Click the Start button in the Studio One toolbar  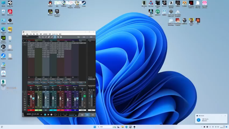click(x=78, y=37)
